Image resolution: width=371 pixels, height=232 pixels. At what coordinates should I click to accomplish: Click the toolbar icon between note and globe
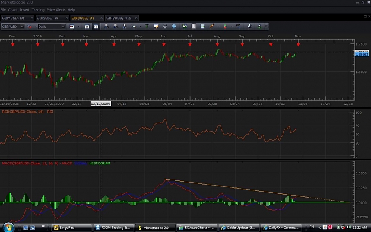click(x=165, y=27)
